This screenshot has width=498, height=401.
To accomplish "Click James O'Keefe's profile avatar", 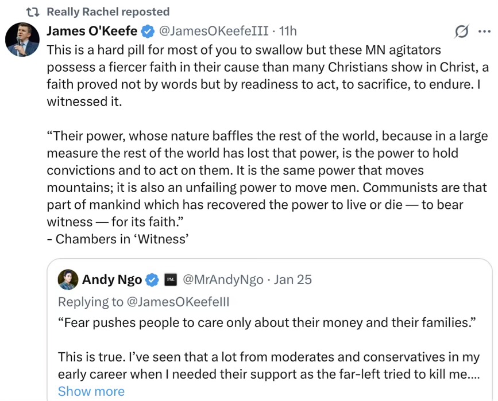I will 22,40.
